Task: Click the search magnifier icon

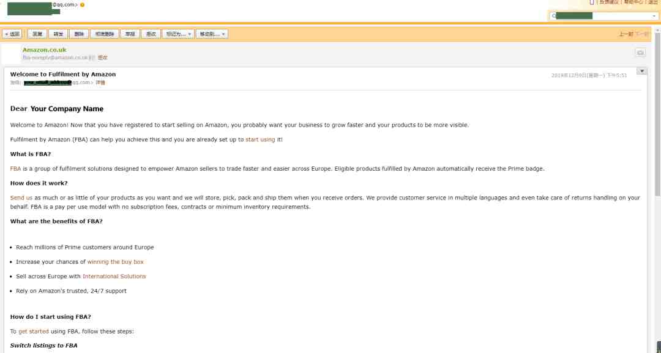Action: point(553,16)
